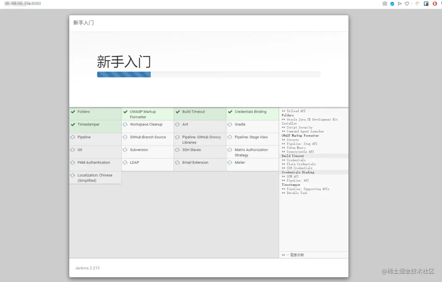Viewport: 442px width, 282px height.
Task: Click '** Pipeline: Supporting APIs' log line
Action: coord(305,189)
